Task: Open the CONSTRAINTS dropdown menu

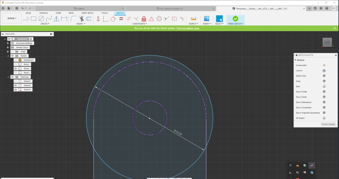Action: click(x=140, y=24)
